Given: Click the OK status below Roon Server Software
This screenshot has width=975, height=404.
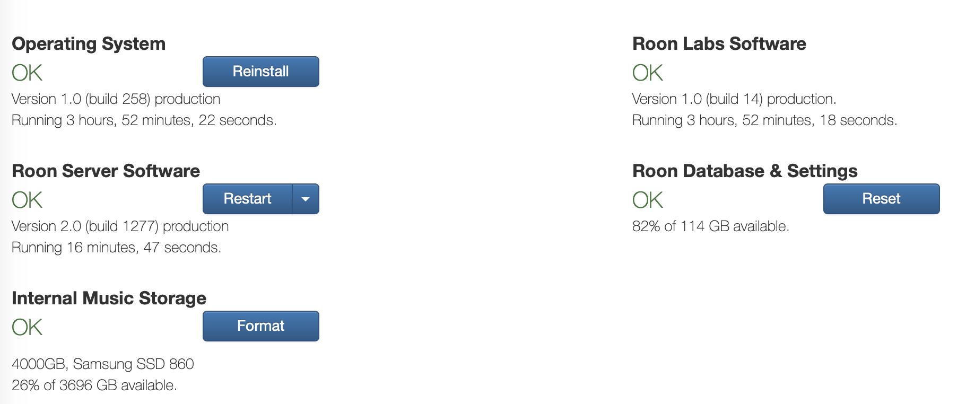Looking at the screenshot, I should [26, 199].
